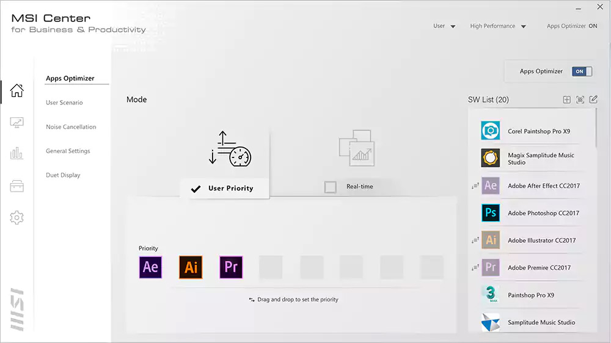
Task: Click the scan icon above SW List
Action: coord(580,99)
